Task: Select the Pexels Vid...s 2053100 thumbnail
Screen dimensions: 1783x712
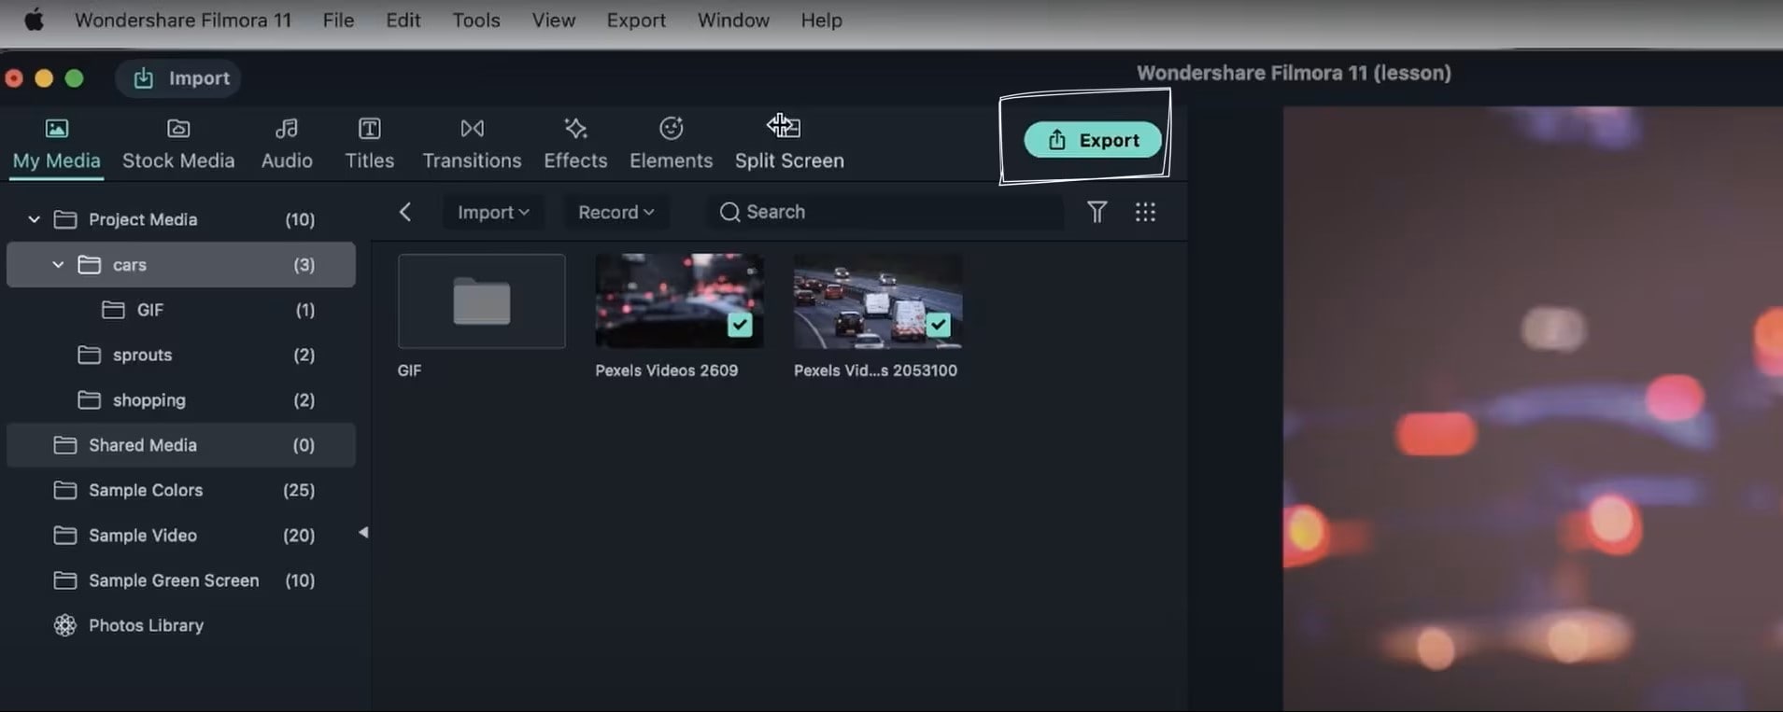Action: [878, 301]
